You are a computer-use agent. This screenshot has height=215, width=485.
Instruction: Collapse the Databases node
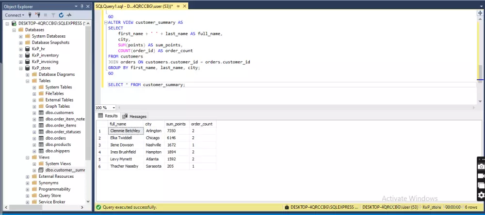click(x=14, y=30)
